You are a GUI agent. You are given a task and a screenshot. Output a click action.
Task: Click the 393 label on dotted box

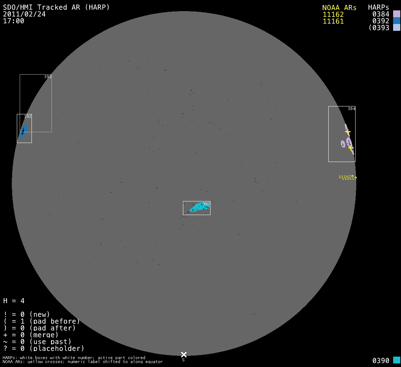click(x=48, y=77)
